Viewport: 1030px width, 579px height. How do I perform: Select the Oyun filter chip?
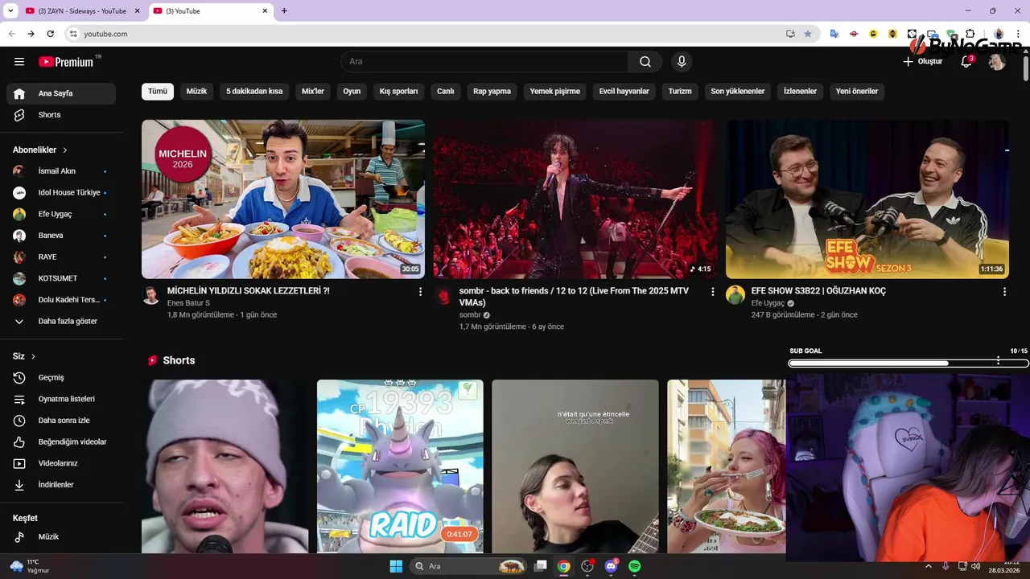pyautogui.click(x=352, y=92)
